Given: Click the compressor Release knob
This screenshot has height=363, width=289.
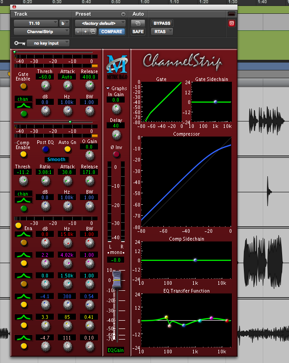Looking at the screenshot, I should [x=90, y=181].
